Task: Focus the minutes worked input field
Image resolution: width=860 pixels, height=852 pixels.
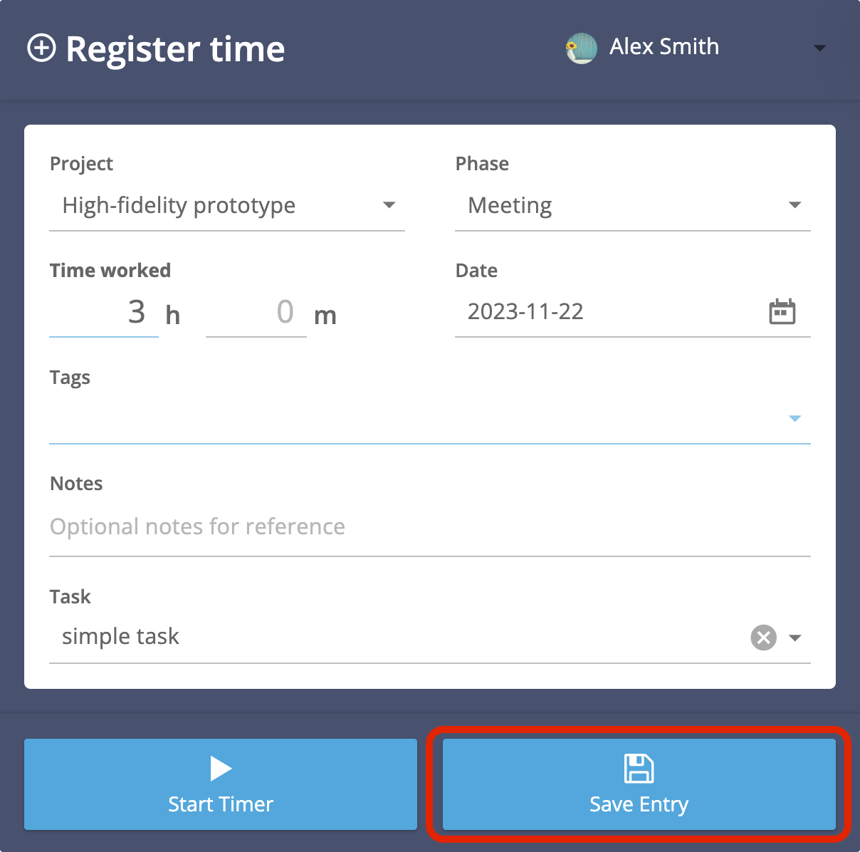Action: tap(256, 313)
